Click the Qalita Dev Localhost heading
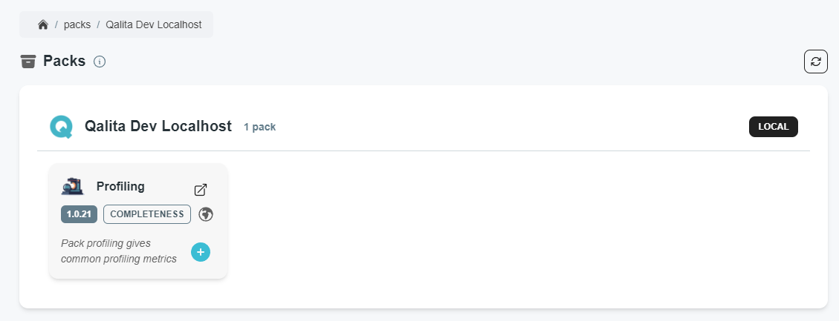Image resolution: width=839 pixels, height=321 pixels. pos(158,126)
